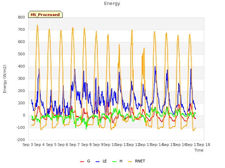The image size is (225, 168).
Task: Click the 200 y-axis tick label
Action: coord(21,91)
